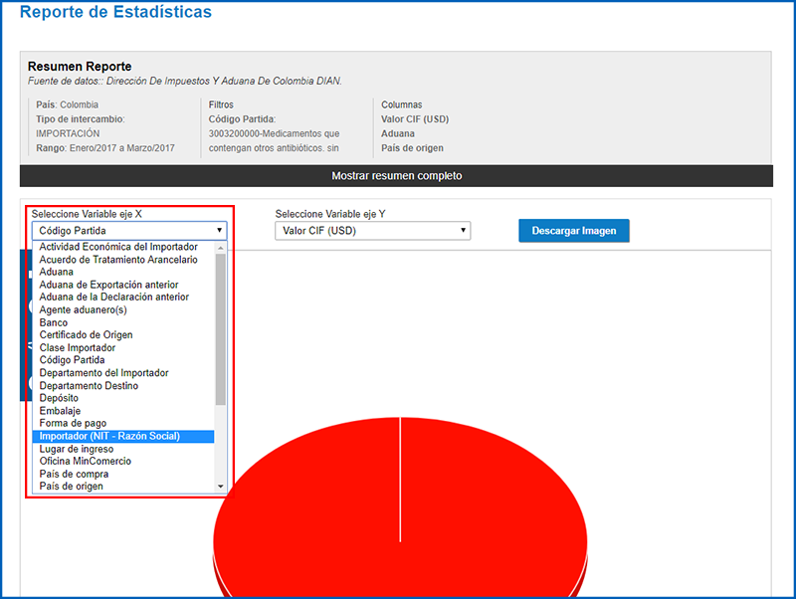Click the Reporte de Estadísticas heading
Viewport: 796px width, 599px height.
[115, 11]
